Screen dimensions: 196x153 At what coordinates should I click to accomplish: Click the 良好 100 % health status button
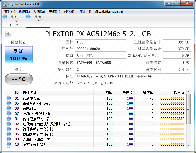tap(19, 55)
